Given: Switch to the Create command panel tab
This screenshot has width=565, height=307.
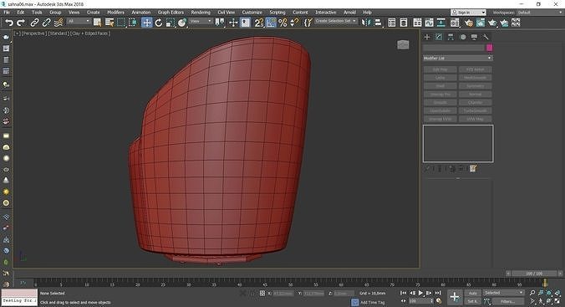Looking at the screenshot, I should click(x=427, y=37).
